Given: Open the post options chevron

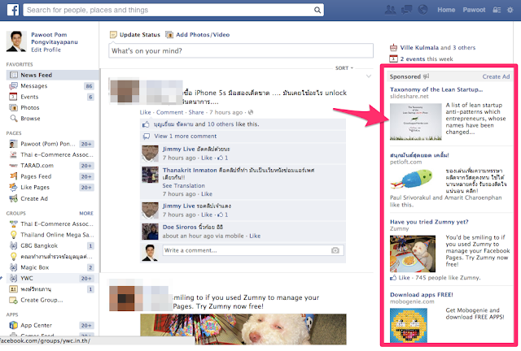Looking at the screenshot, I should (369, 76).
